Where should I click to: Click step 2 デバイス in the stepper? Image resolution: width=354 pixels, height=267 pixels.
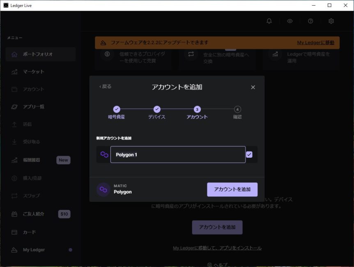click(x=157, y=113)
